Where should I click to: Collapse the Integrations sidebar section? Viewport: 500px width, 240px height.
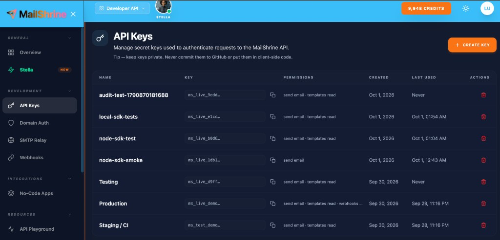click(x=70, y=179)
